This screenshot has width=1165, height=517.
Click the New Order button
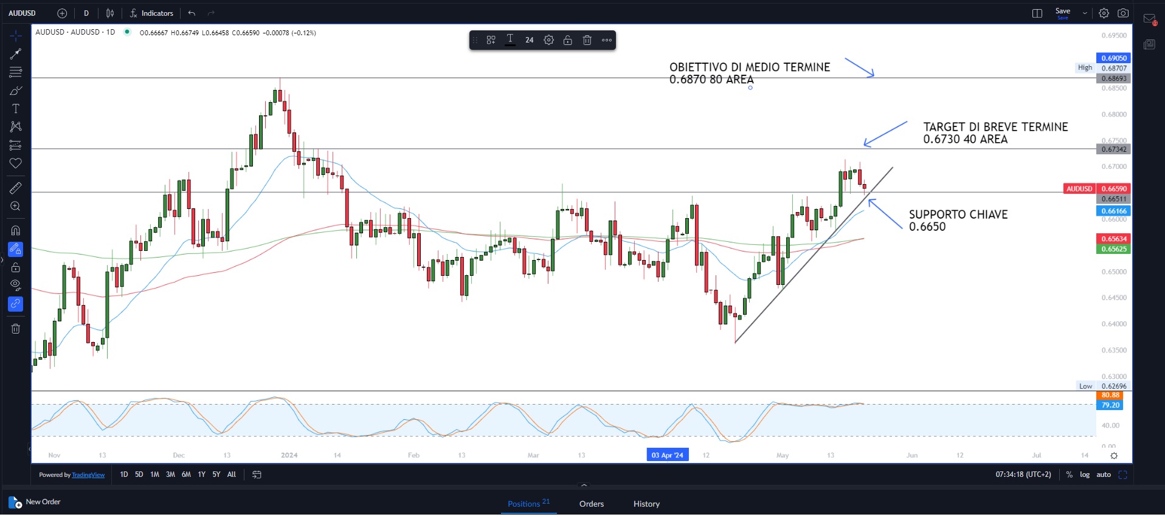pyautogui.click(x=35, y=502)
